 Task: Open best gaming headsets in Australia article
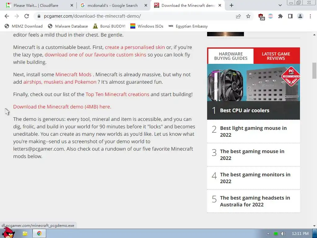[x=255, y=201]
